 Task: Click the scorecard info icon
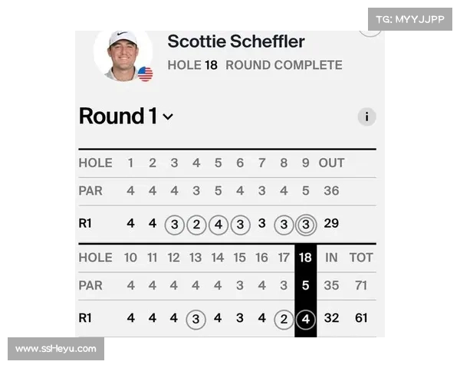click(x=366, y=117)
